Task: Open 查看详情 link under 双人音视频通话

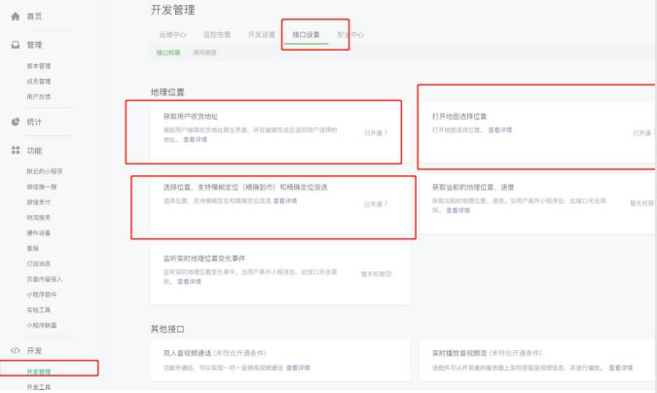Action: (298, 368)
